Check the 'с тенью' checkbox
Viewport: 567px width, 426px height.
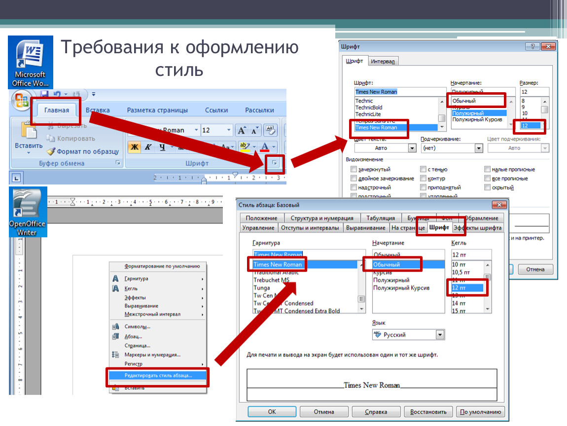423,170
